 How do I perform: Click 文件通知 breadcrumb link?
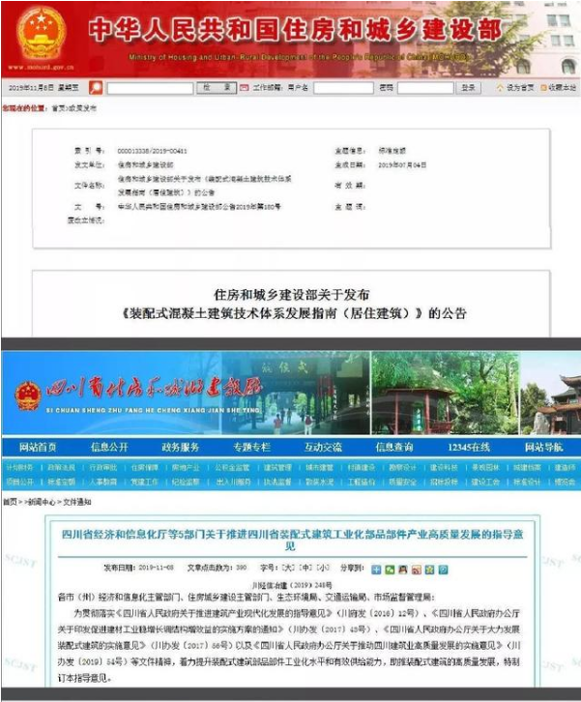click(x=77, y=502)
